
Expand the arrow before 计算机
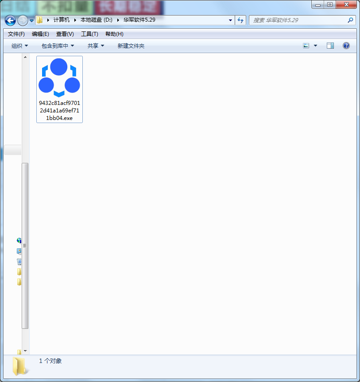click(48, 20)
